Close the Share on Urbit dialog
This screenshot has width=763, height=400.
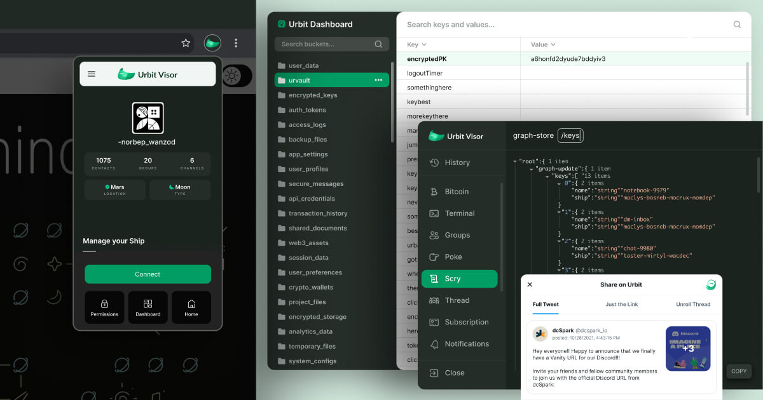[530, 284]
